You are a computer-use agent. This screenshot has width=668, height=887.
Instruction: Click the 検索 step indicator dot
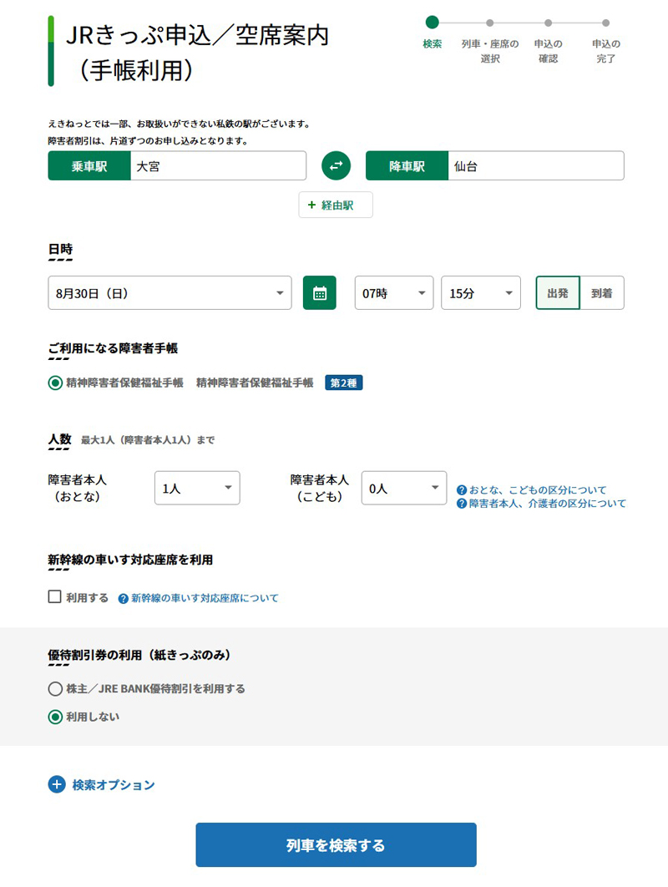(x=433, y=23)
